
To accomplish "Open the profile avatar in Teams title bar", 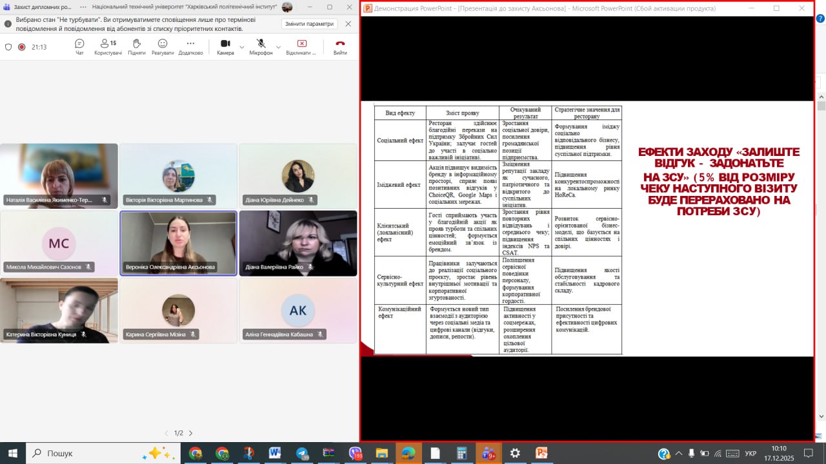I will (287, 7).
